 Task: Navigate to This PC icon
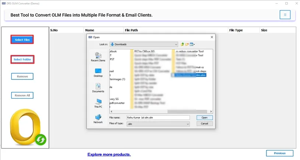pyautogui.click(x=98, y=103)
